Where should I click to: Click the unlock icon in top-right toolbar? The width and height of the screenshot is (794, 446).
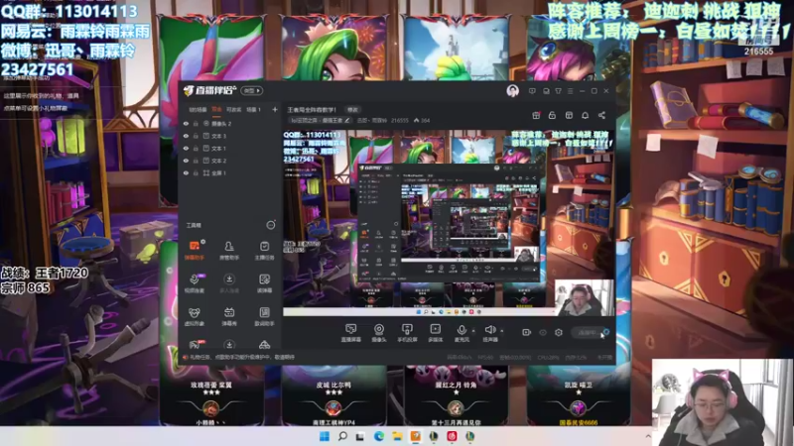coord(552,115)
